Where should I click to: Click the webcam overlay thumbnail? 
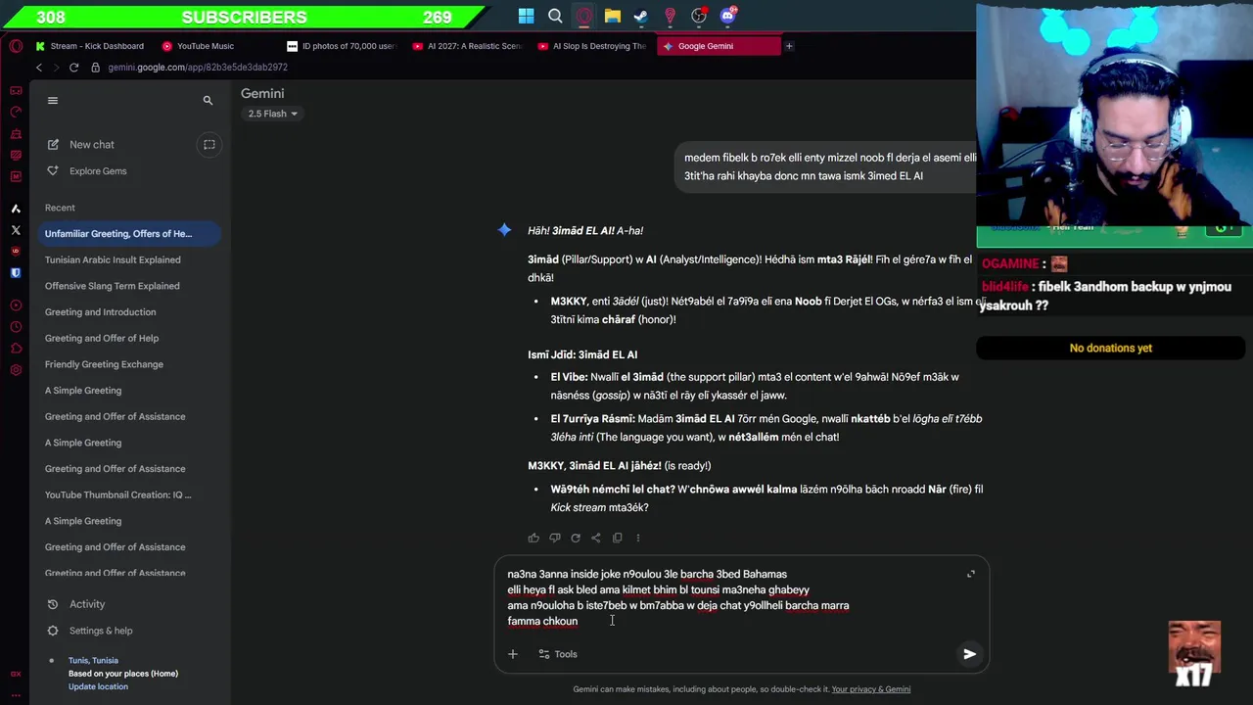click(x=1114, y=116)
